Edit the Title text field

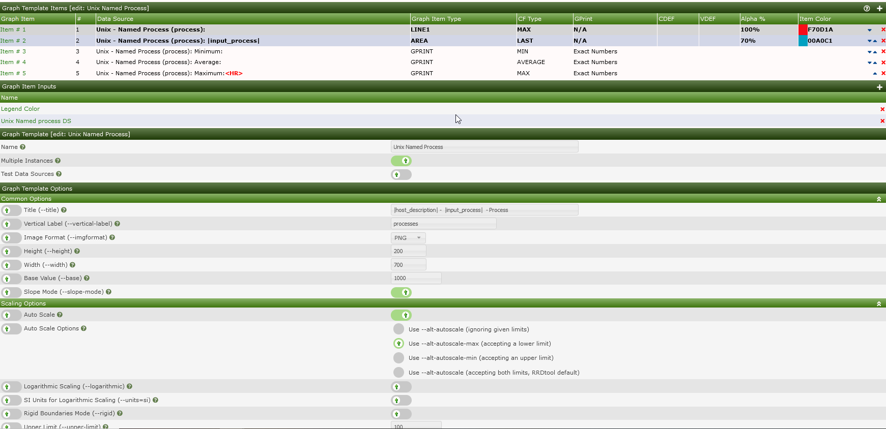click(484, 210)
